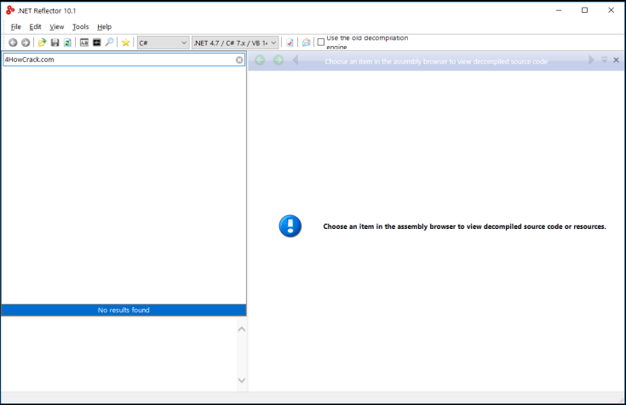Click the red checkmark document icon

290,43
